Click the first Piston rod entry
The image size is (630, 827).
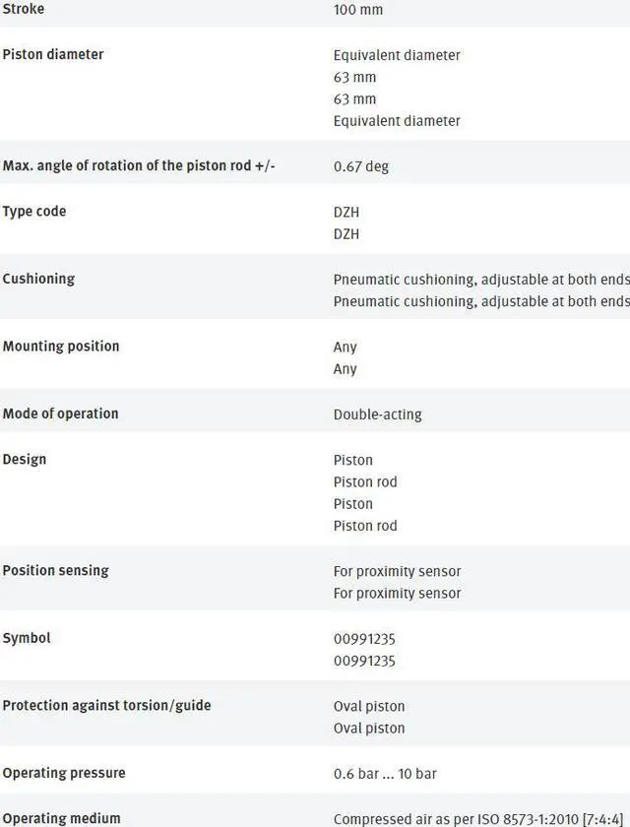pos(365,481)
